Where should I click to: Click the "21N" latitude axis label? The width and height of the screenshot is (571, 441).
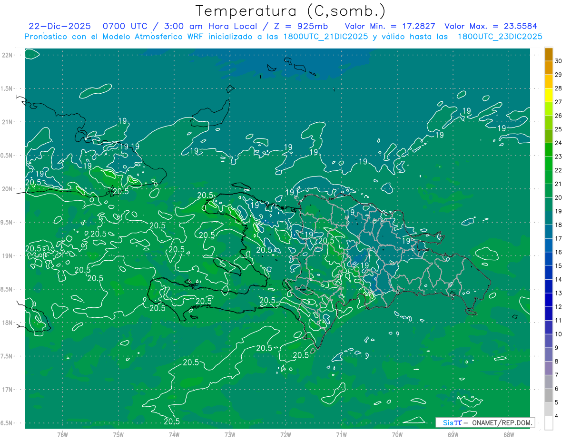tap(8, 122)
